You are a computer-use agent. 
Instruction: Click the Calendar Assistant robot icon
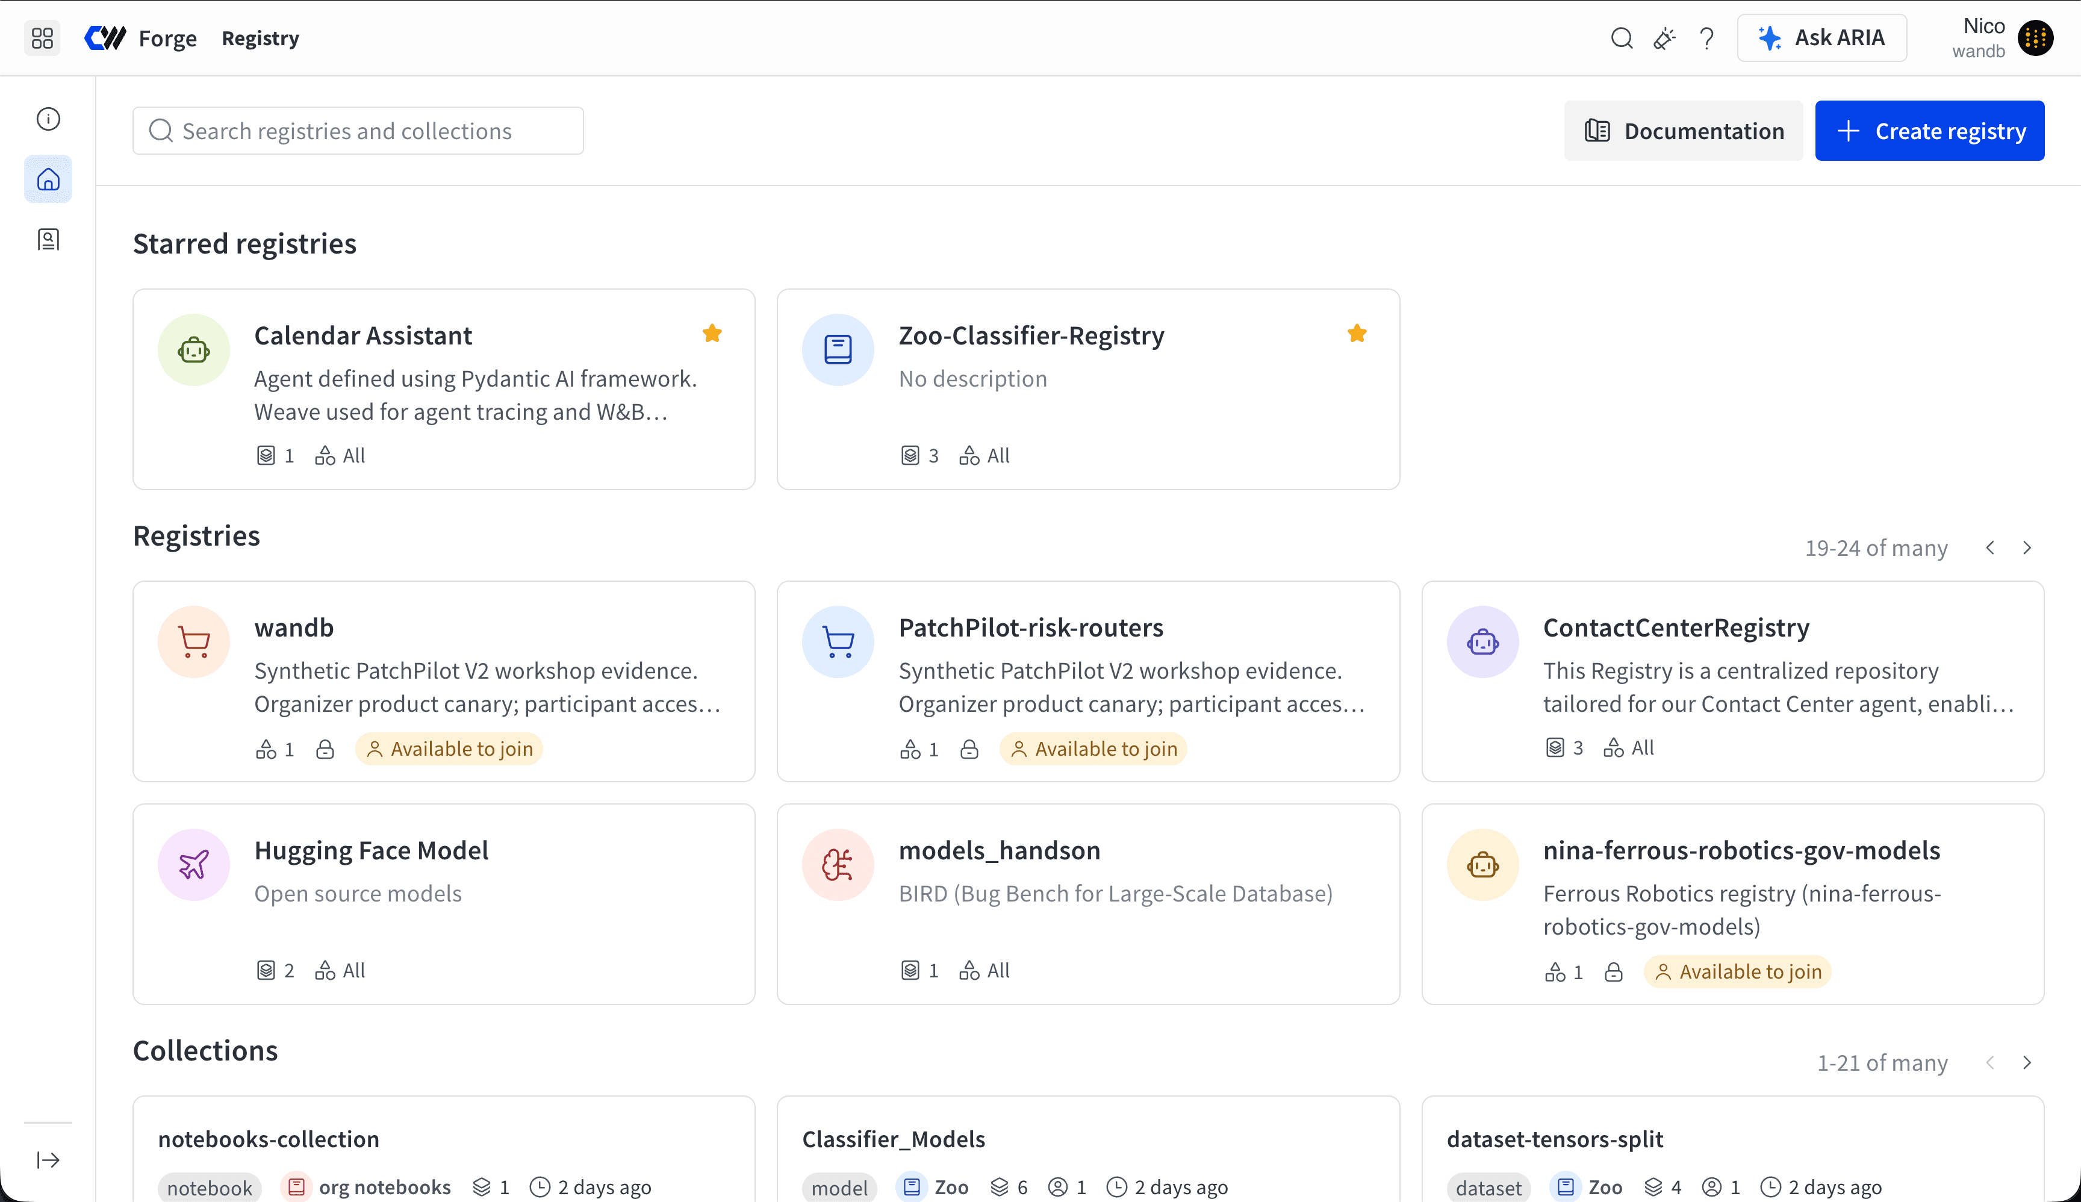[x=194, y=350]
